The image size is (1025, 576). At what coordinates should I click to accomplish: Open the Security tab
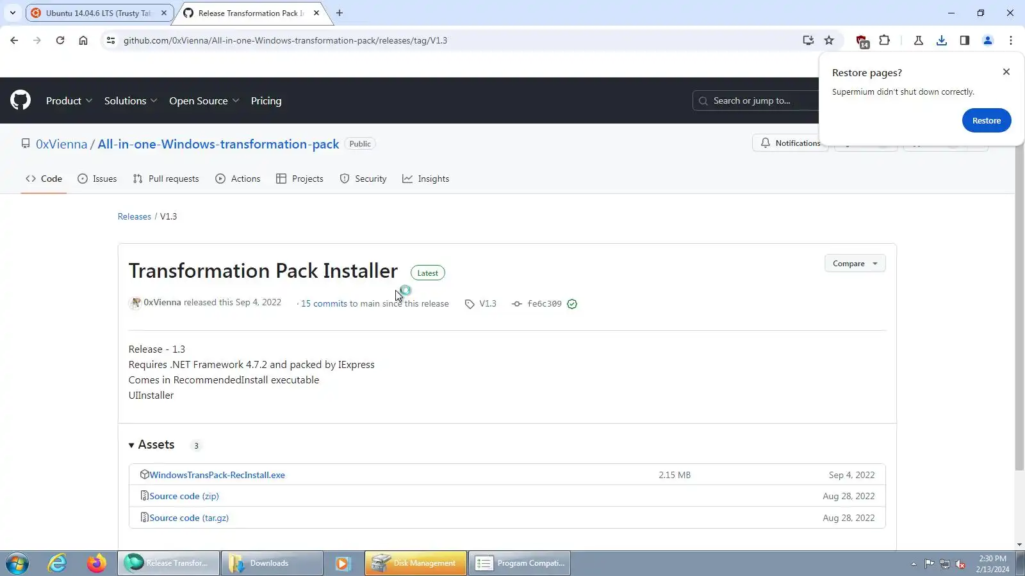(x=363, y=179)
